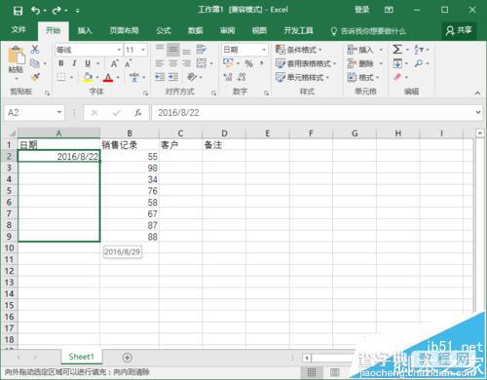
Task: Click the Wrap Text icon
Action: click(202, 50)
